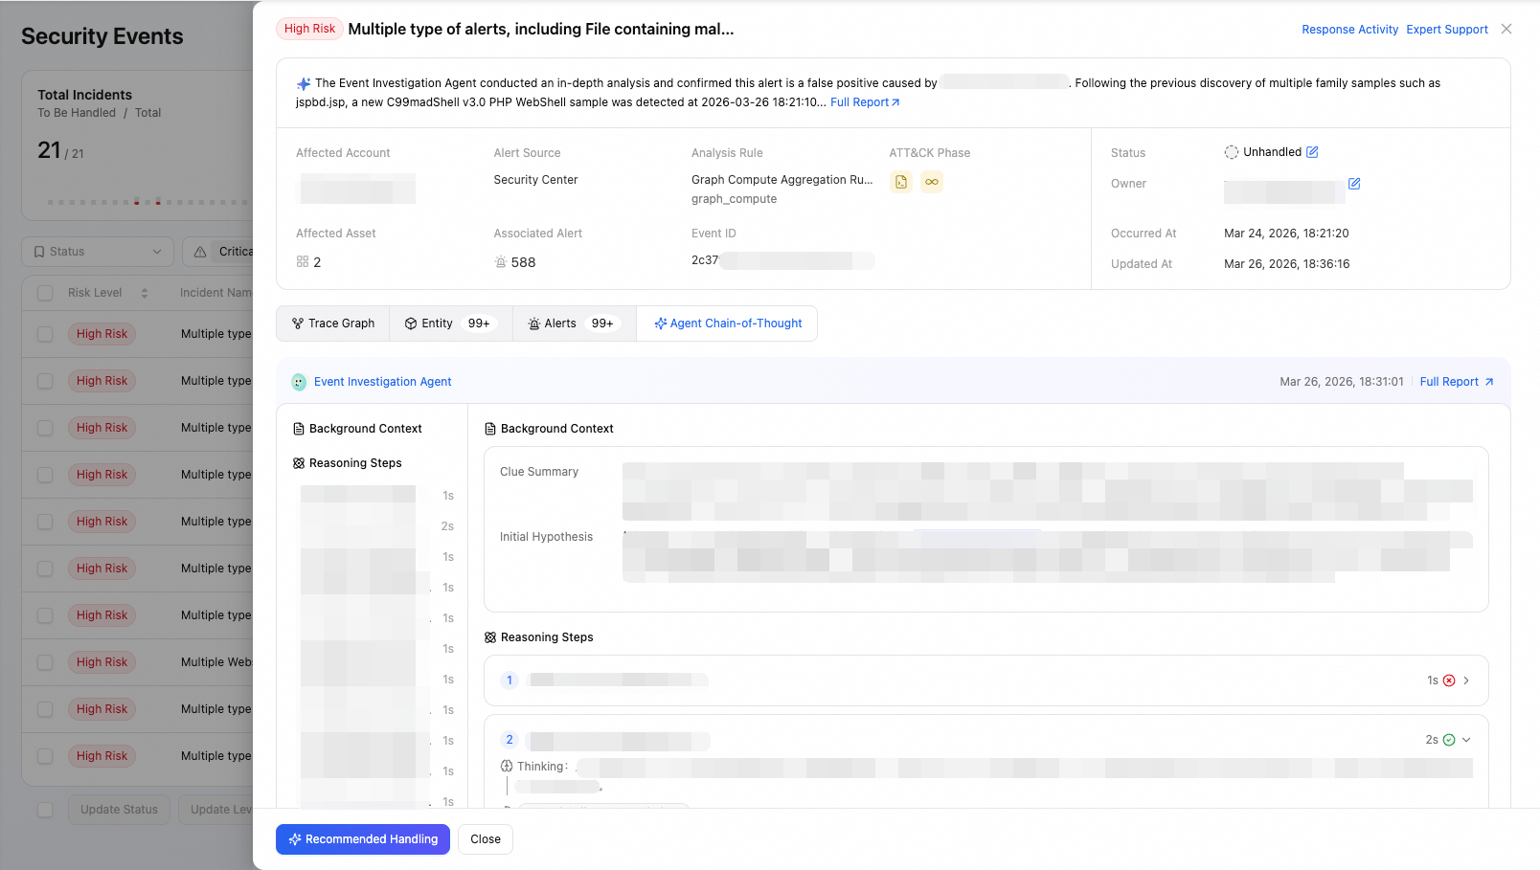This screenshot has height=870, width=1540.
Task: Click the first ATT&CK phase document icon
Action: click(901, 182)
